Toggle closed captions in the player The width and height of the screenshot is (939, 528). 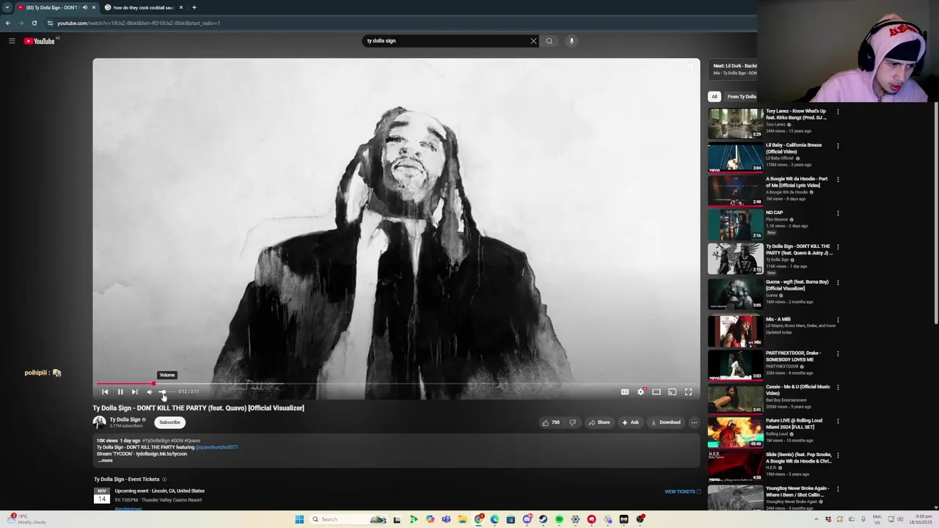pos(625,392)
